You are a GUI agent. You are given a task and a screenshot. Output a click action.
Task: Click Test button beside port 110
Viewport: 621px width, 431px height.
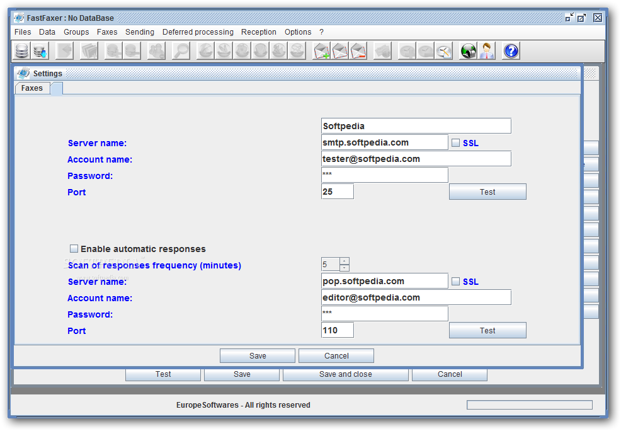487,330
